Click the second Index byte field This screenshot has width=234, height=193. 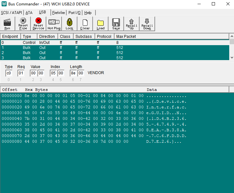pyautogui.click(x=61, y=73)
